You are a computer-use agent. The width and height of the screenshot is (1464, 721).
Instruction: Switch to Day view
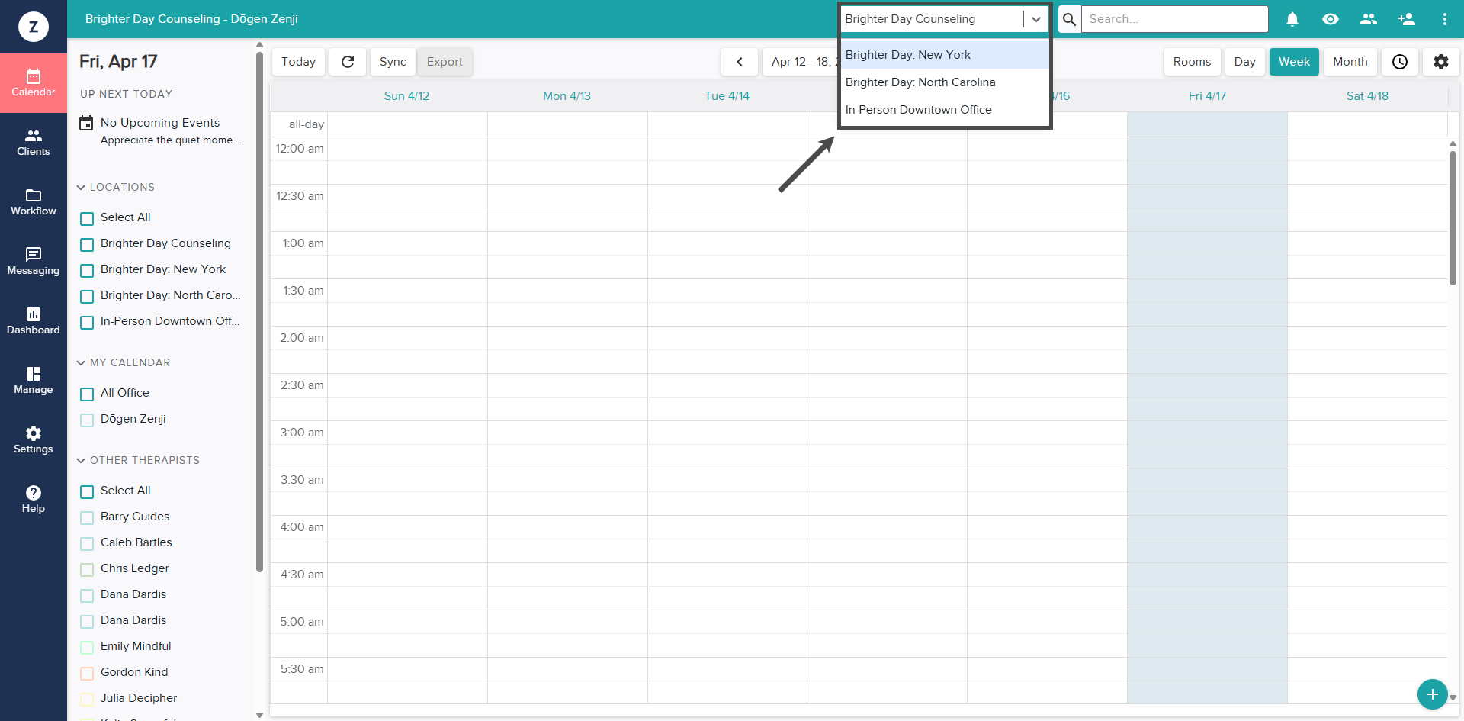1244,62
